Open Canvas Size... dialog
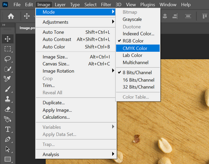This screenshot has width=209, height=164. [x=76, y=64]
